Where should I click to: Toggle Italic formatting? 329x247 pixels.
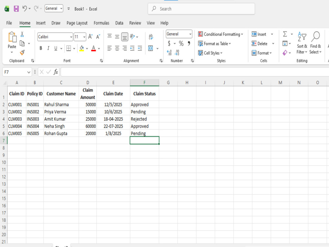(48, 48)
